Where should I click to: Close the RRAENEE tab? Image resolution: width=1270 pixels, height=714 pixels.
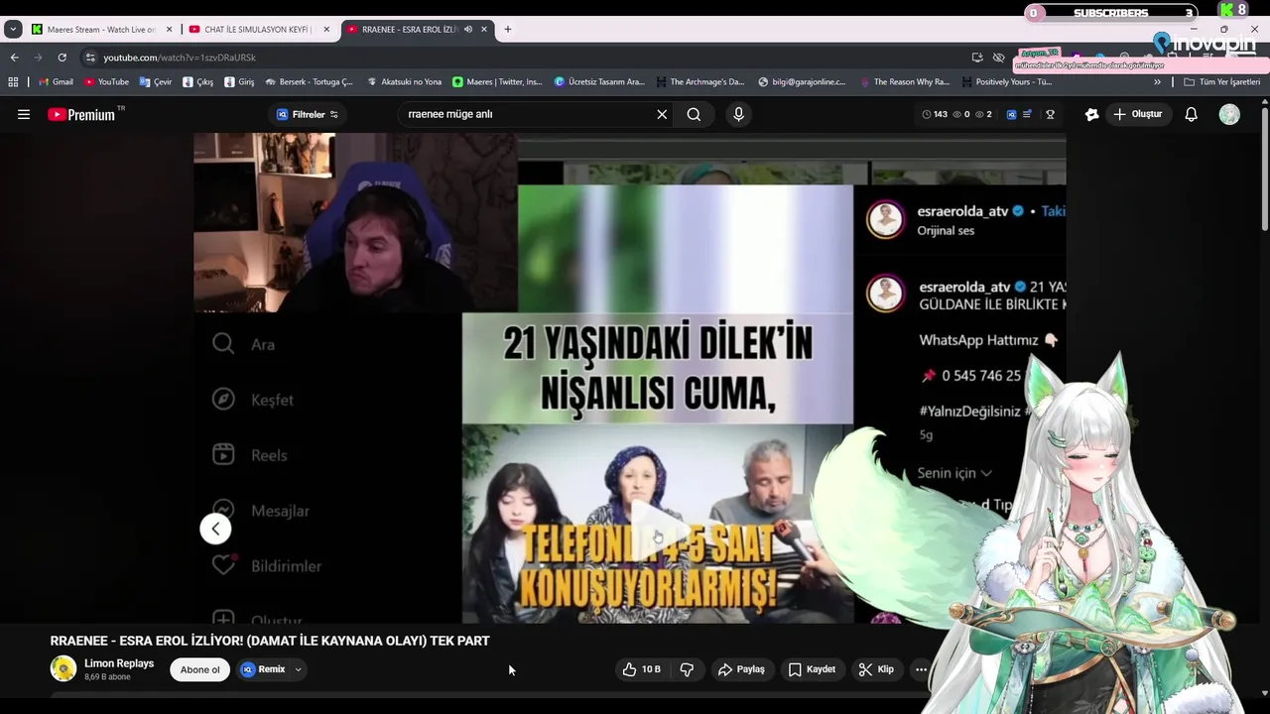click(x=484, y=30)
